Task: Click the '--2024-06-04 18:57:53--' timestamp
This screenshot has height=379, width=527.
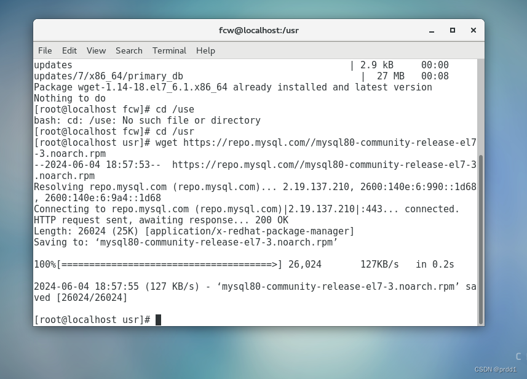Action: (97, 165)
